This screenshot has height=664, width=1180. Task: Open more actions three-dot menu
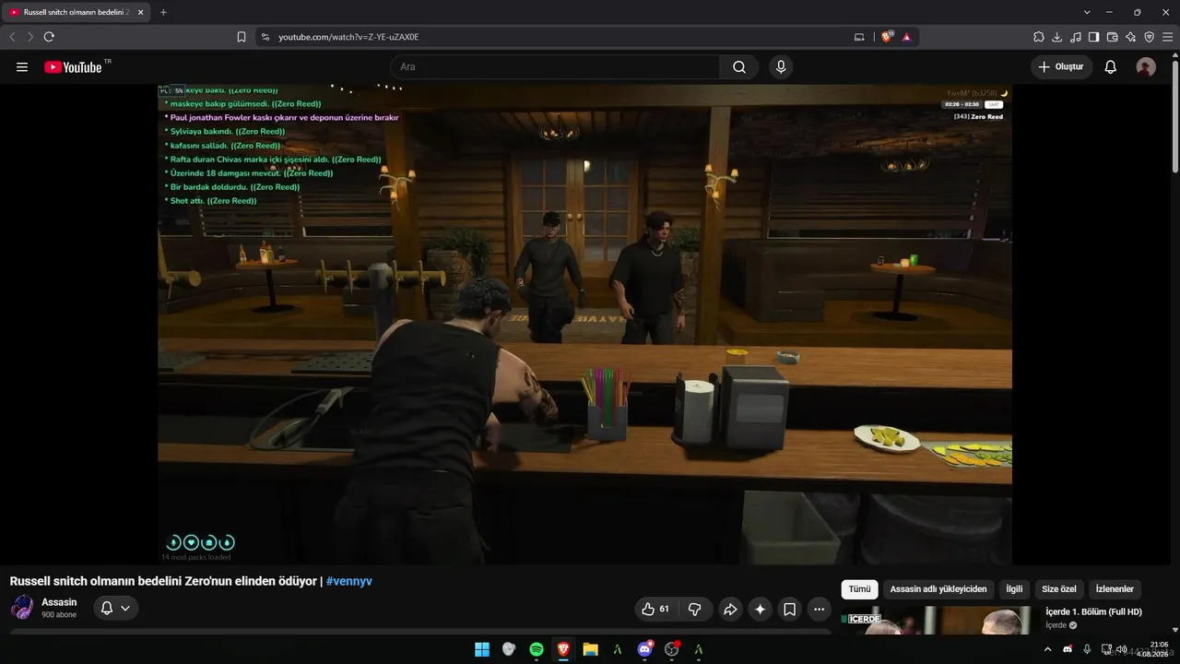click(820, 609)
